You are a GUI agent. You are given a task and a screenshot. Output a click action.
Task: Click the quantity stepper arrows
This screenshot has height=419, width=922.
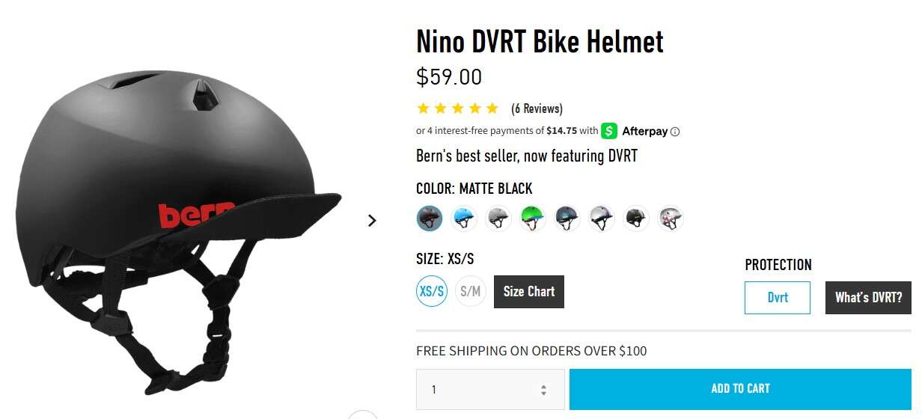[x=543, y=390]
